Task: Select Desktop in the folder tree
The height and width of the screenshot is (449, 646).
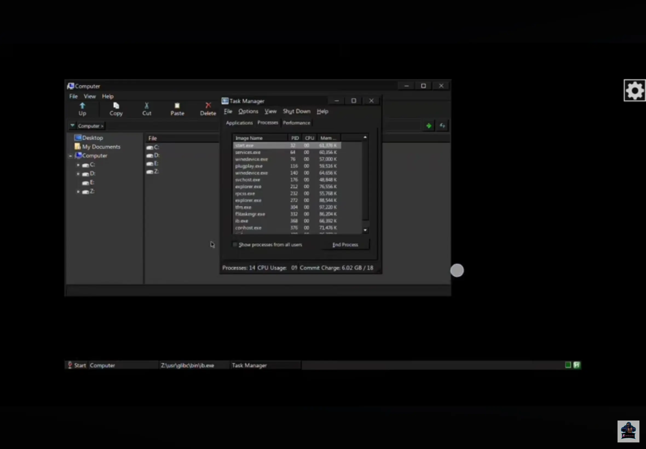Action: click(x=89, y=138)
